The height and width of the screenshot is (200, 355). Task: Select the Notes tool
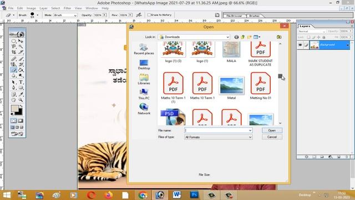click(13, 94)
